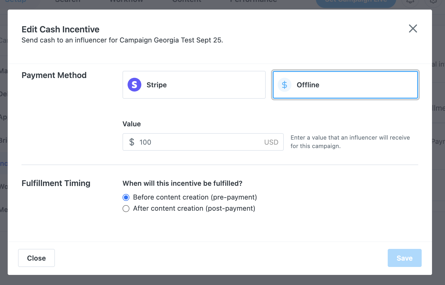Switch to the Setup tab
Viewport: 445px width, 285px height.
tap(15, 2)
